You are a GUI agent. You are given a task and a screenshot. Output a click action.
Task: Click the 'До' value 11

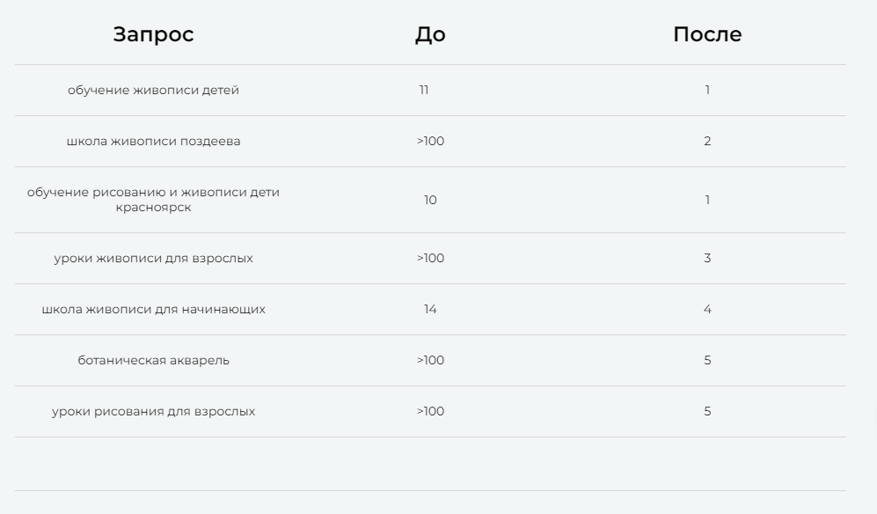[424, 90]
